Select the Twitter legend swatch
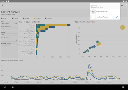Screen dimensions: 128x90 point(13,18)
